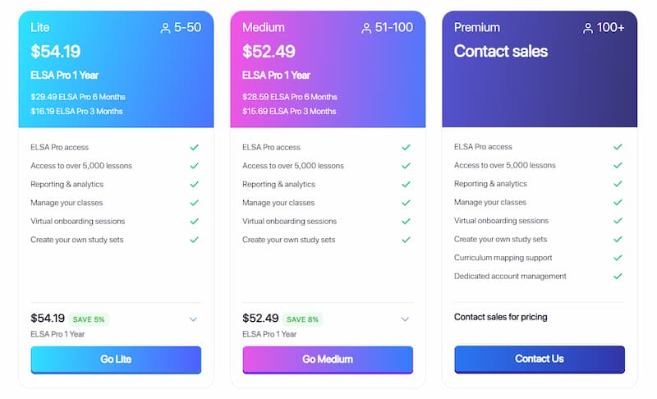Click $15.69 ELSA Pro 3 Months text
The width and height of the screenshot is (657, 399).
pyautogui.click(x=289, y=112)
